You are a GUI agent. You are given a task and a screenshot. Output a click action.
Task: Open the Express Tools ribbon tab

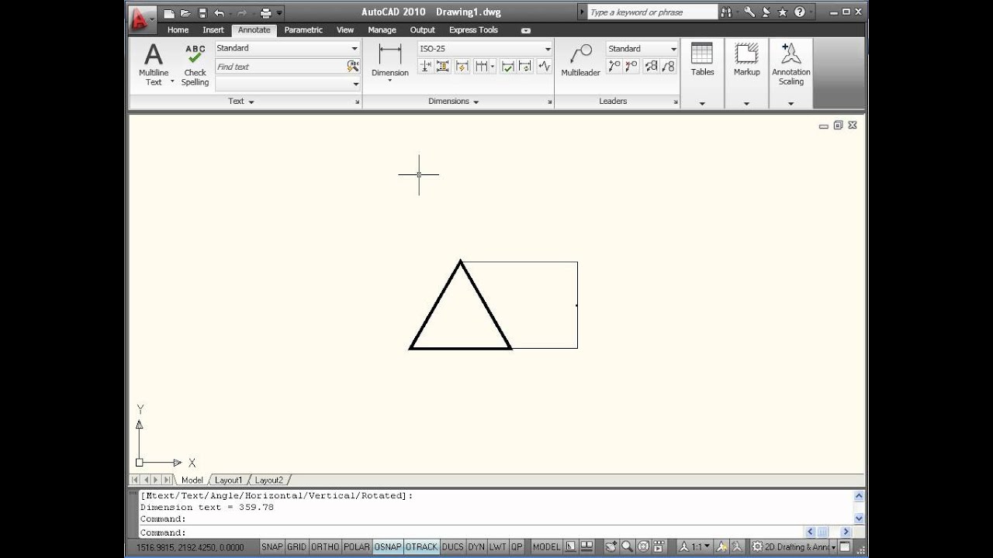click(x=473, y=29)
